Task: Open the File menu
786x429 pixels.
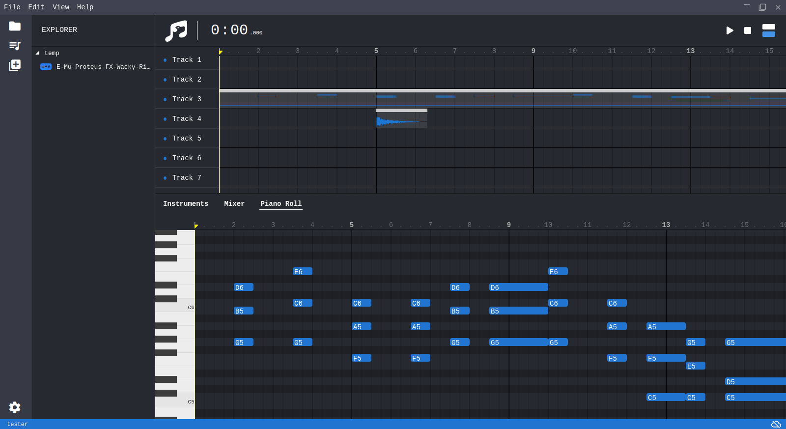Action: [x=12, y=7]
